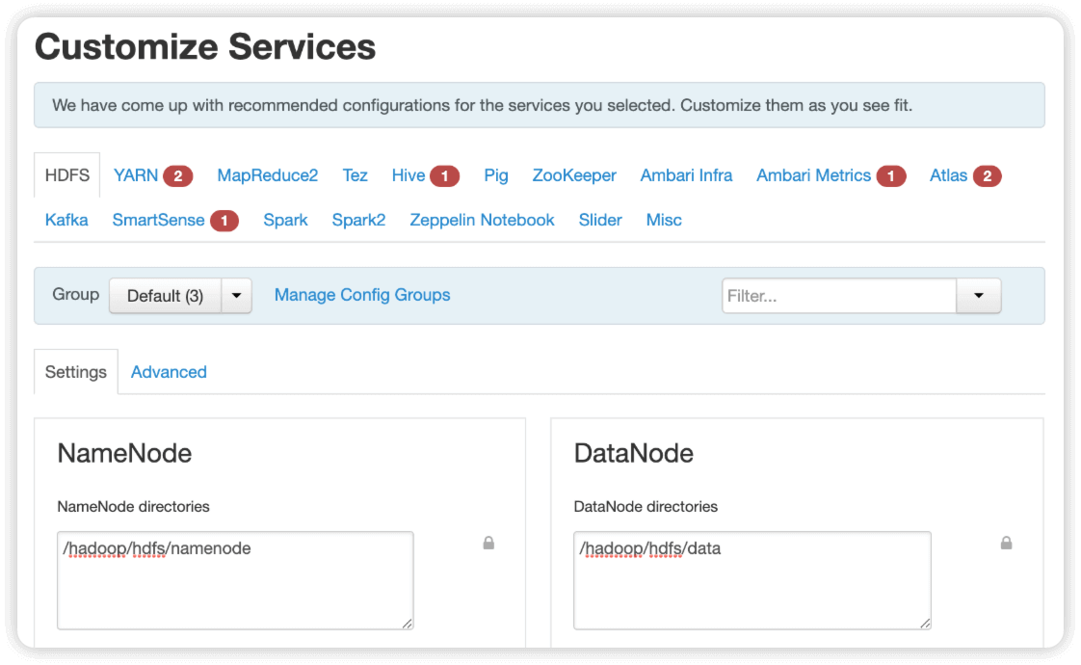Select the Default (3) group button
The height and width of the screenshot is (665, 1081).
point(166,295)
